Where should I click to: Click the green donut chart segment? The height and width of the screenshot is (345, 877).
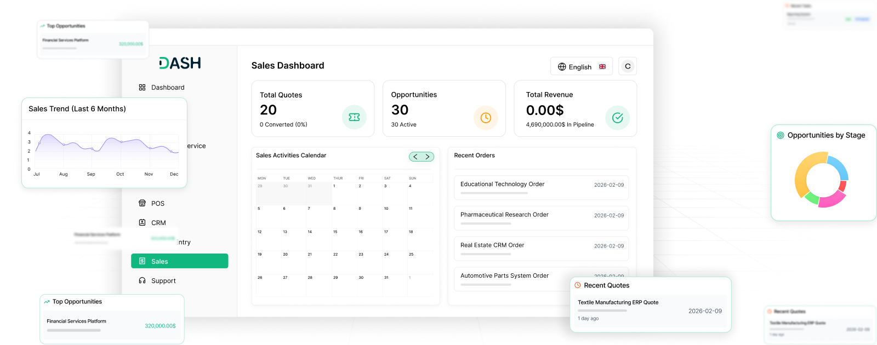pos(812,198)
